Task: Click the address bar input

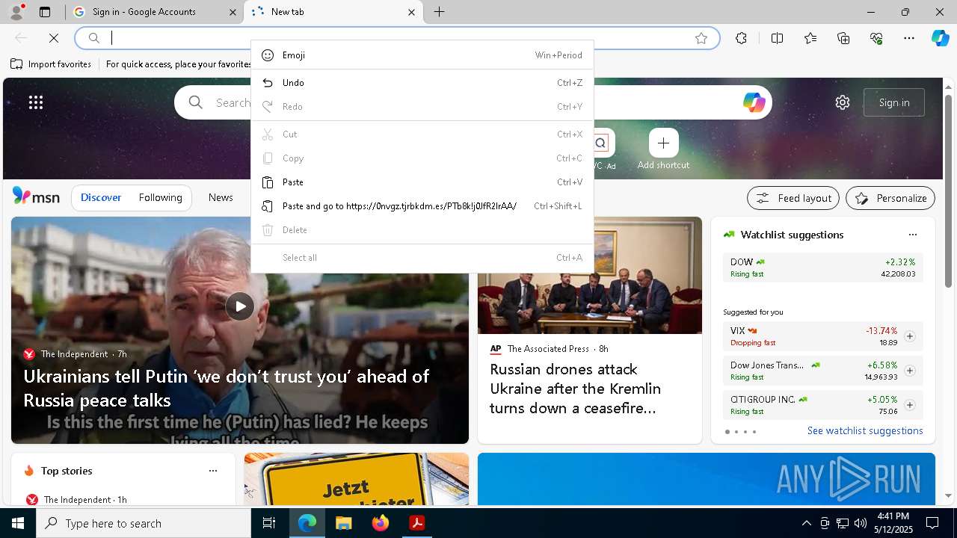Action: tap(396, 38)
